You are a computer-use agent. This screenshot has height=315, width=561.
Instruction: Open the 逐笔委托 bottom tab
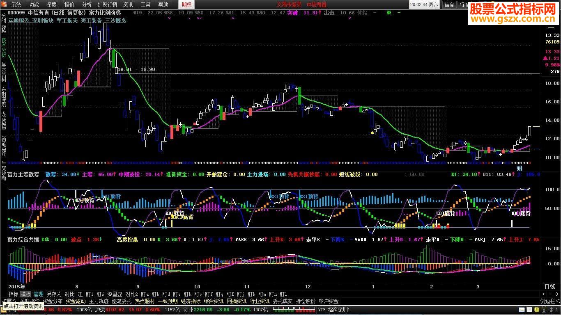click(122, 301)
